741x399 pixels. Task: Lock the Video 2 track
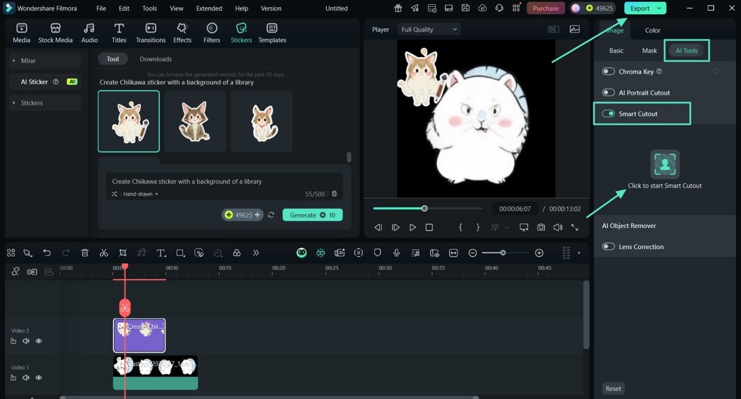[13, 341]
